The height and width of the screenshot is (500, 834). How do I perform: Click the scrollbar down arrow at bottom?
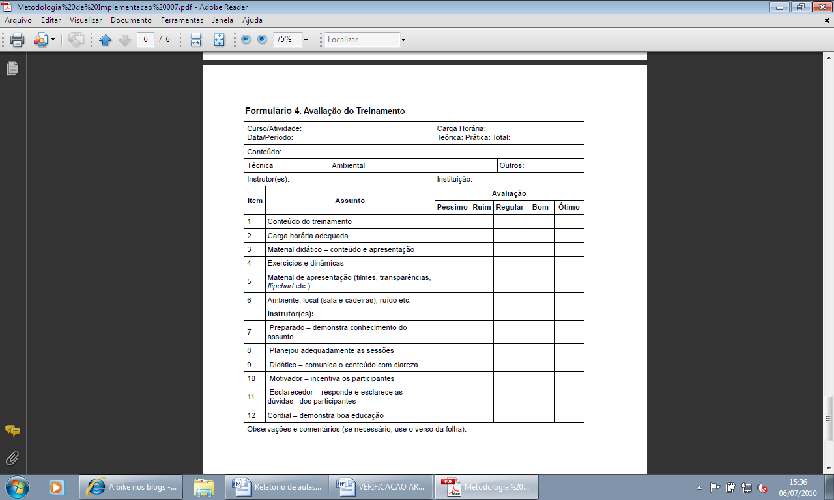point(829,468)
